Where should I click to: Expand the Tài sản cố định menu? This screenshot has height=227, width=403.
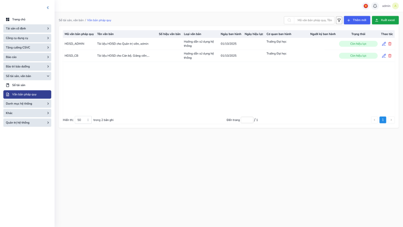coord(27,28)
